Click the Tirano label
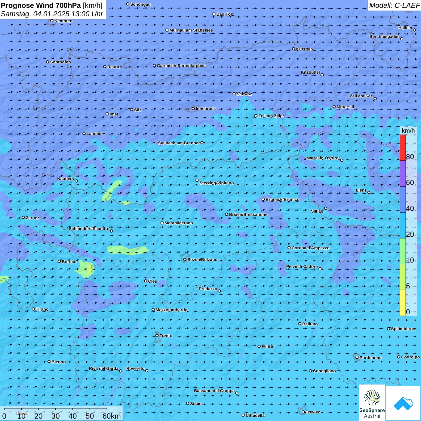Viewport: 421px width, 421px height. pos(42,309)
